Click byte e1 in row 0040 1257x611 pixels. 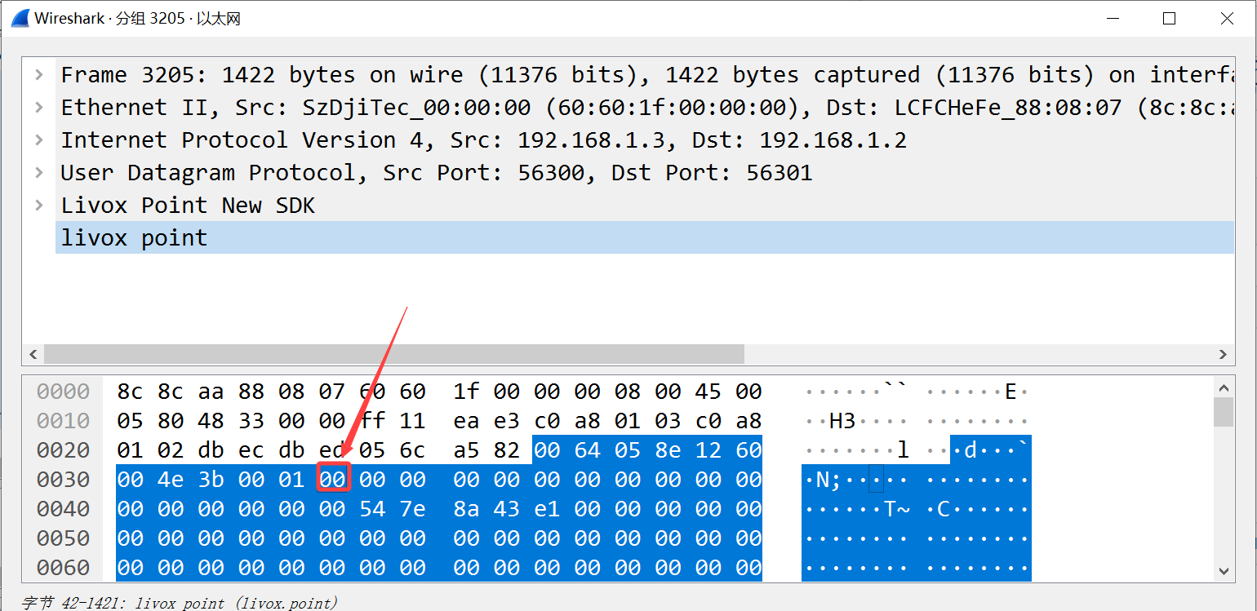[x=547, y=509]
